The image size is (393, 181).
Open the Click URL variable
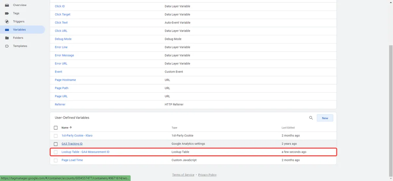tap(61, 31)
